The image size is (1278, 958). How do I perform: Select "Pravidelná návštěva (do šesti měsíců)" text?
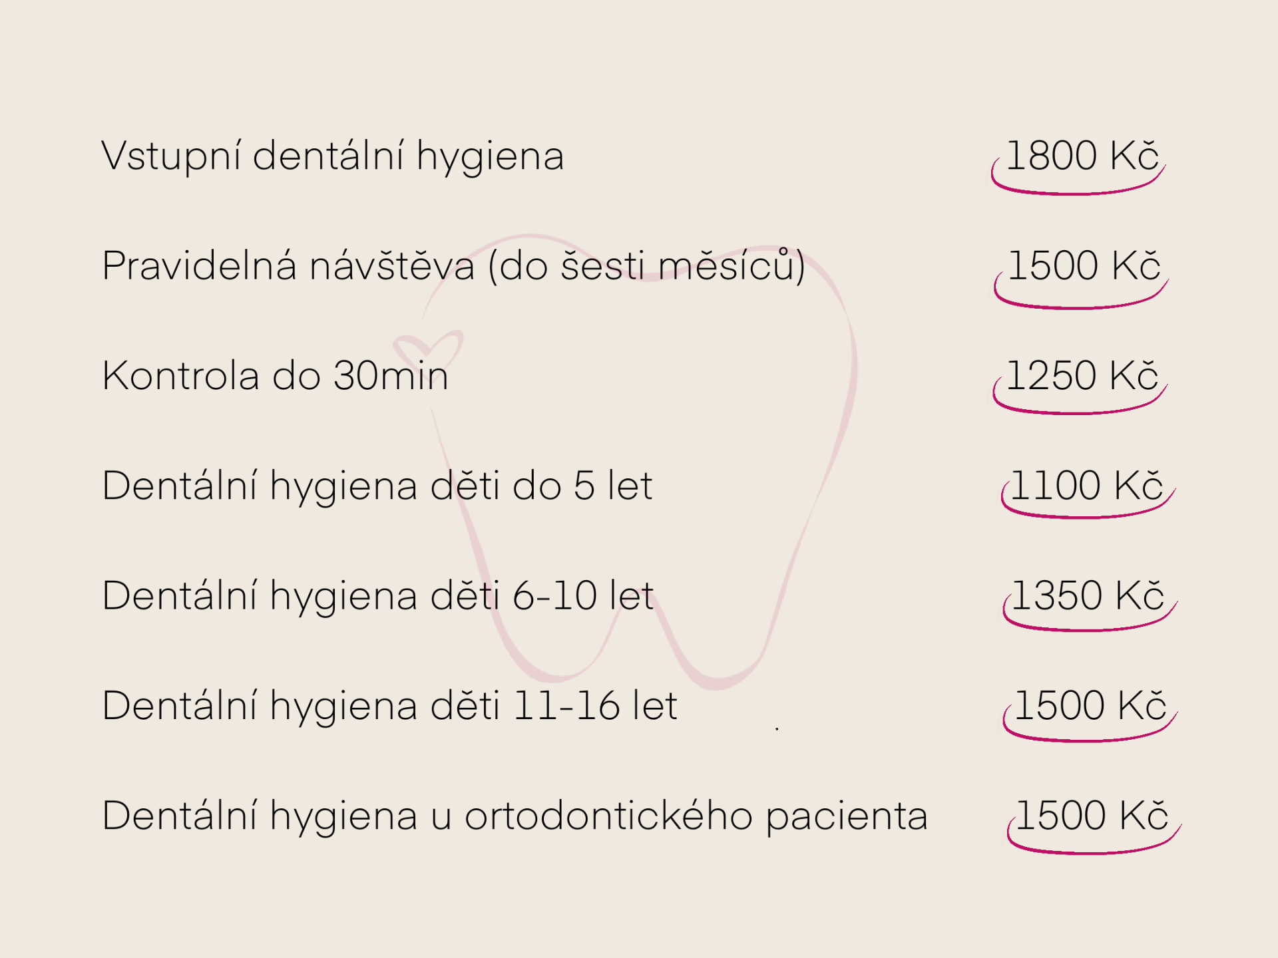[x=453, y=266]
